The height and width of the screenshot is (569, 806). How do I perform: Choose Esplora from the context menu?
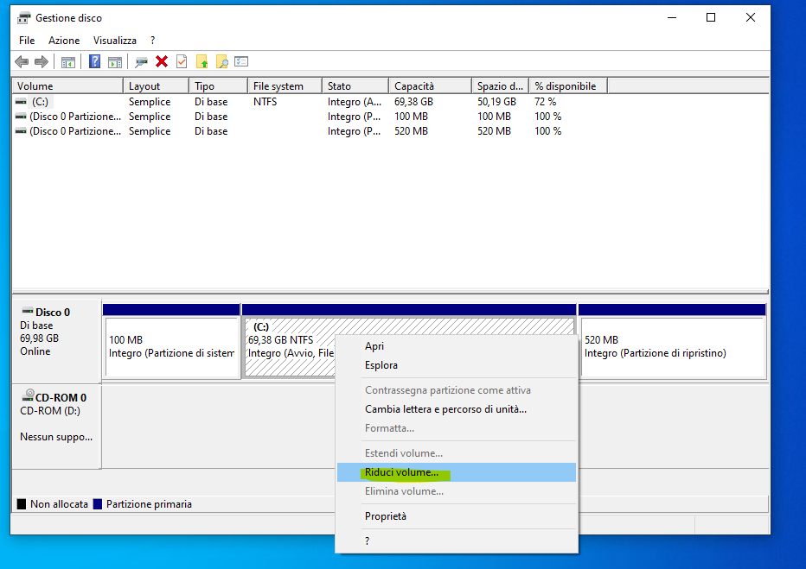457,365
